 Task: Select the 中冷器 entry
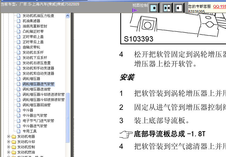coord(28,110)
